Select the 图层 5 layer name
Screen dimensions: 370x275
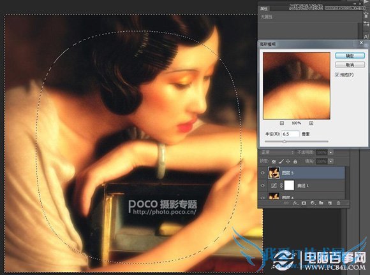(288, 173)
